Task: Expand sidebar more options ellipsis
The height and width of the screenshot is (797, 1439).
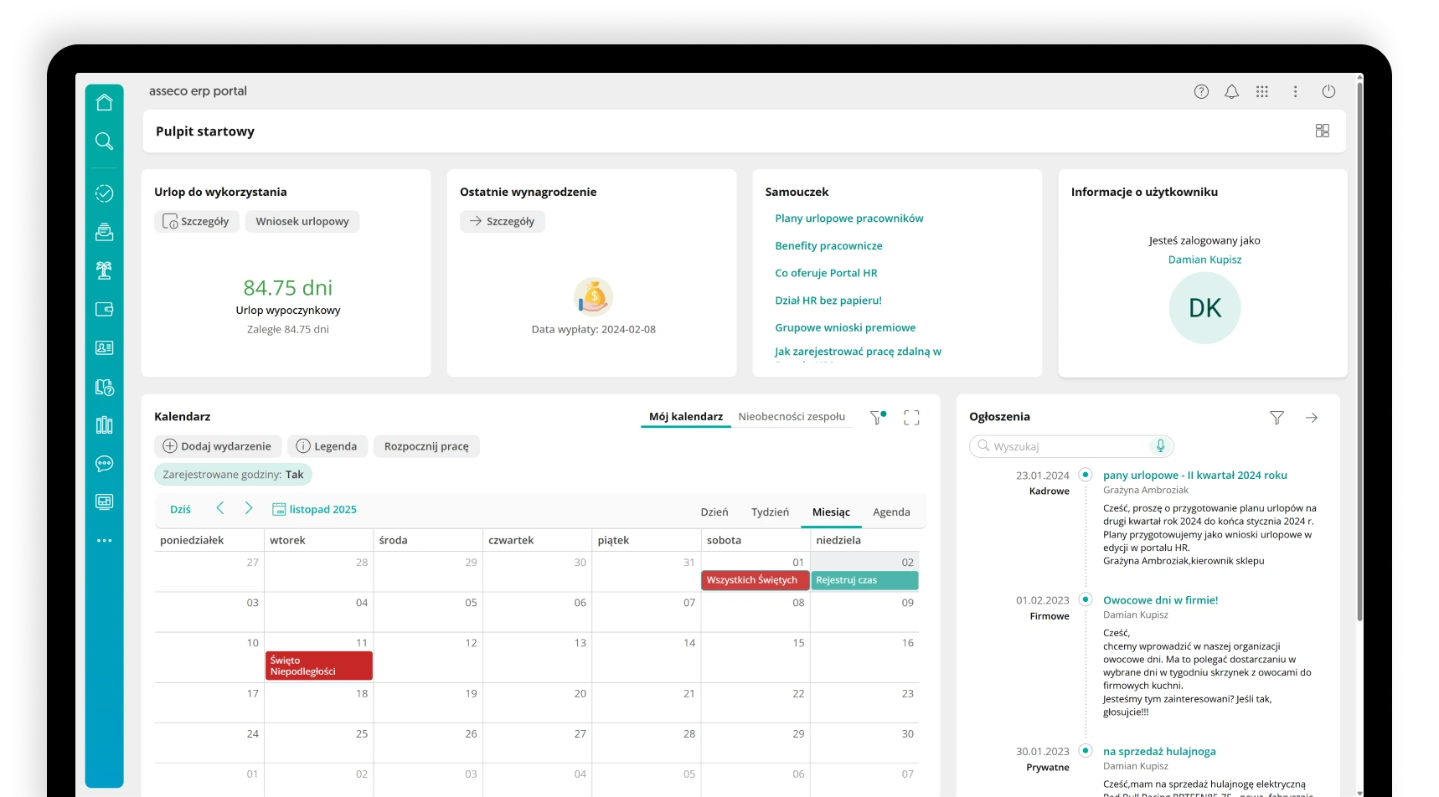Action: [104, 541]
